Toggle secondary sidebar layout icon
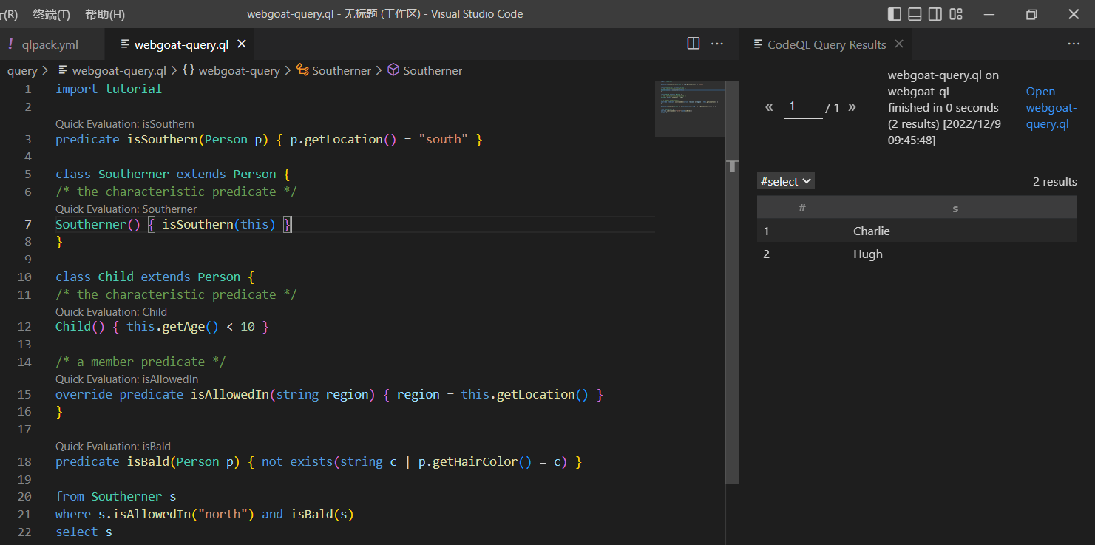The width and height of the screenshot is (1095, 545). (935, 14)
